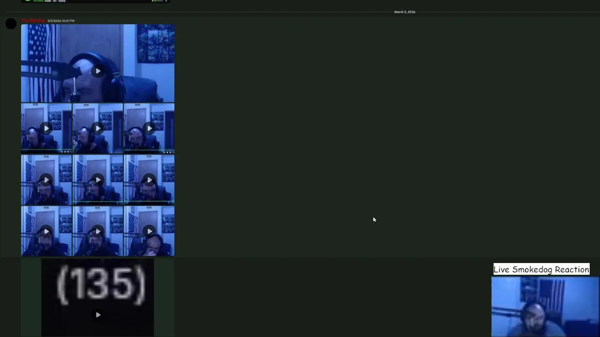Click the Live Smokedog Reaction caption
Image resolution: width=600 pixels, height=337 pixels.
click(x=541, y=269)
